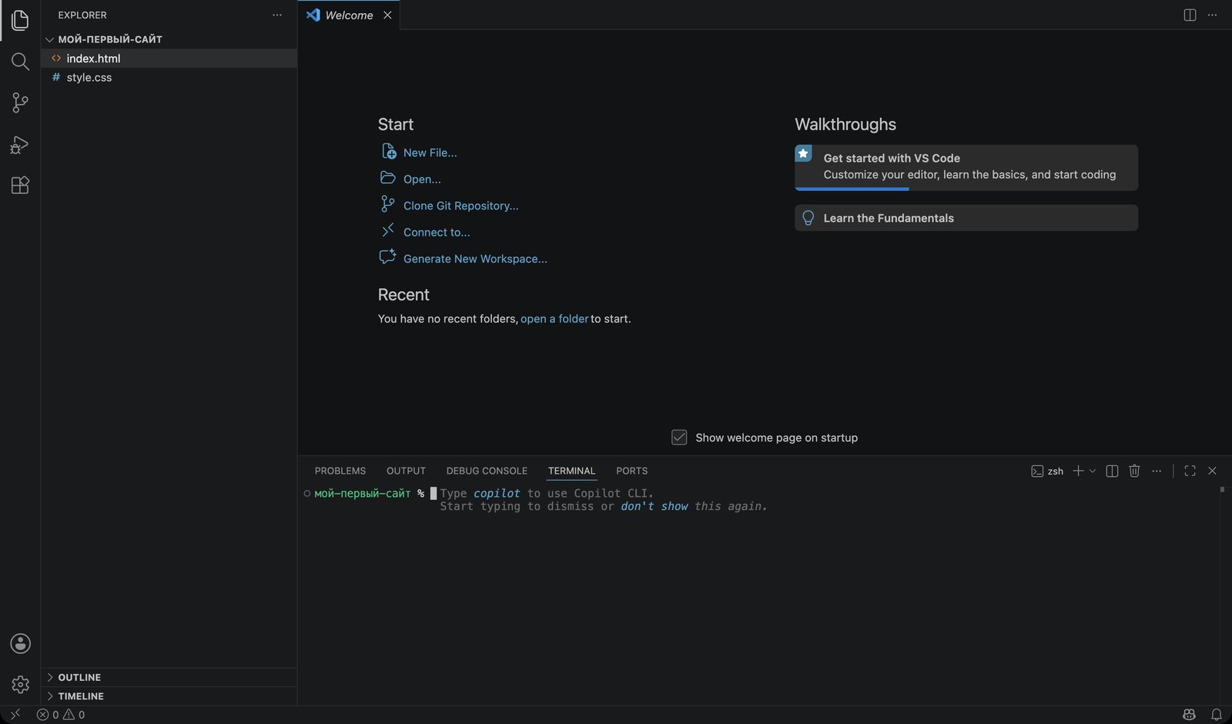Toggle Show welcome page on startup
Screen dimensions: 1232x724
[679, 437]
